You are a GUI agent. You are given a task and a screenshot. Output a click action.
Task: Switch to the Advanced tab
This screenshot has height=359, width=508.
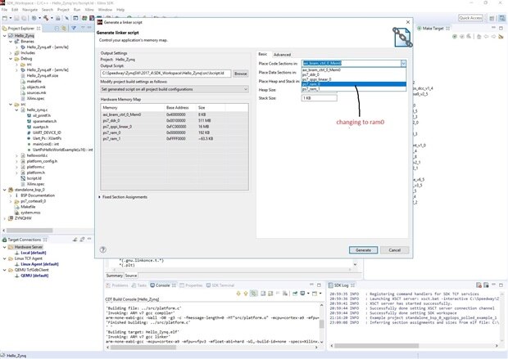[282, 54]
